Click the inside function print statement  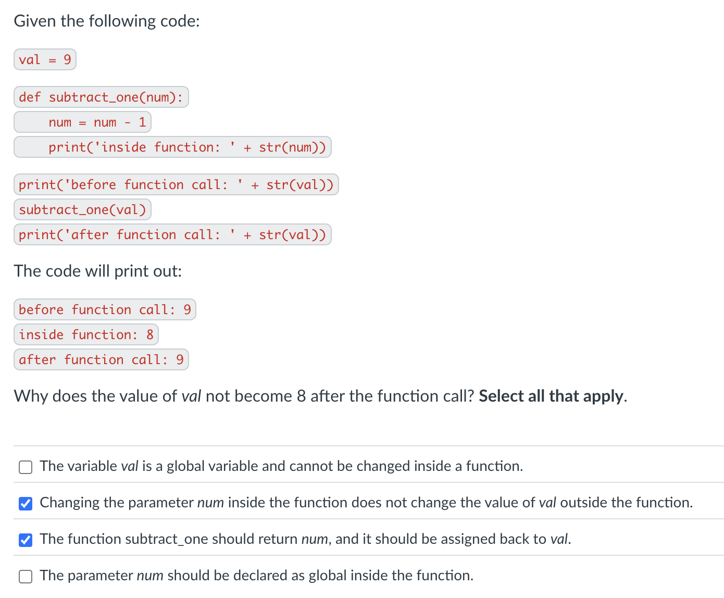(172, 147)
